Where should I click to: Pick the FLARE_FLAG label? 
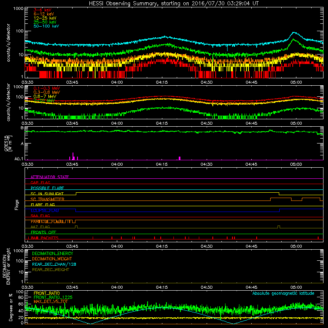(x=43, y=205)
